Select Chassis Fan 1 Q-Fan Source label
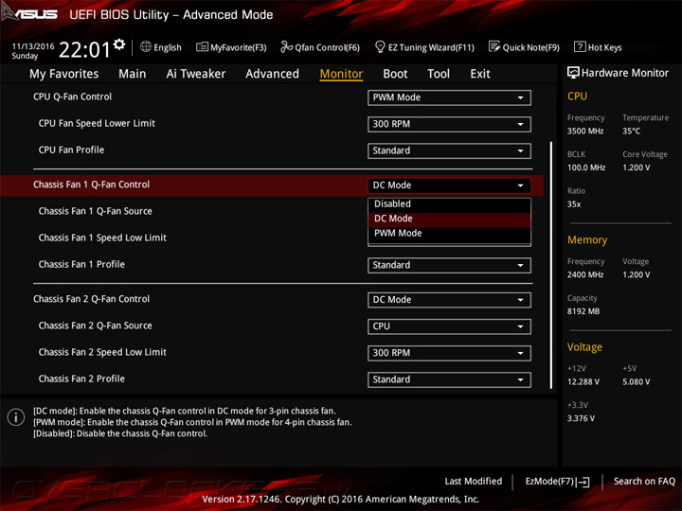Screen dimensions: 682x511 coord(96,211)
